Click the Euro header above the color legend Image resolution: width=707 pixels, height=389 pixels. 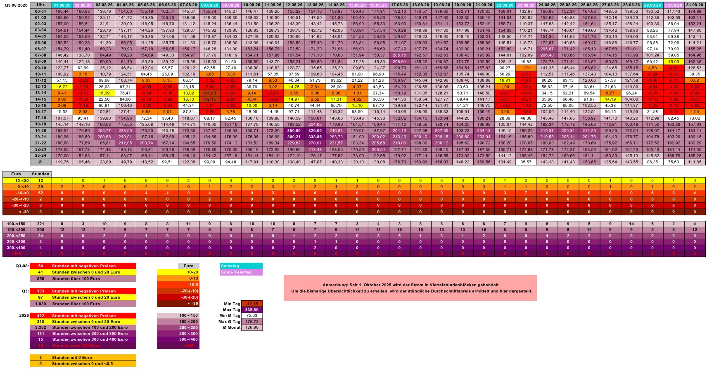188,266
